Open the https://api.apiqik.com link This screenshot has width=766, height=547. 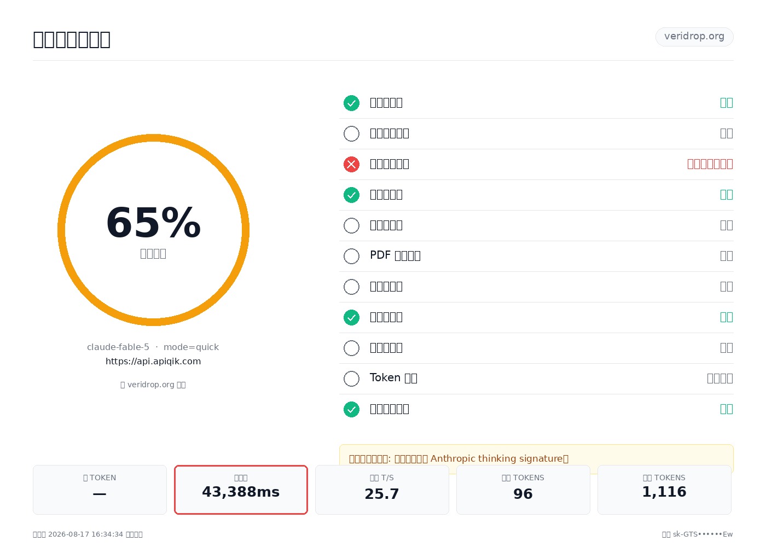pos(153,362)
